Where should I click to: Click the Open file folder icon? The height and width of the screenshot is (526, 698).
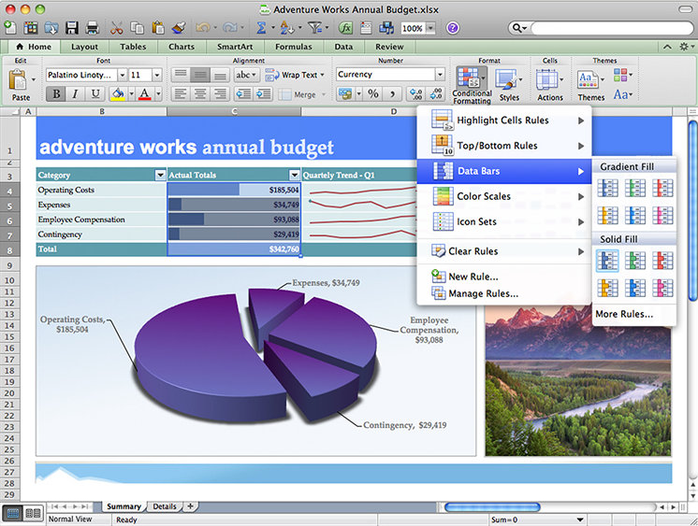pyautogui.click(x=51, y=28)
